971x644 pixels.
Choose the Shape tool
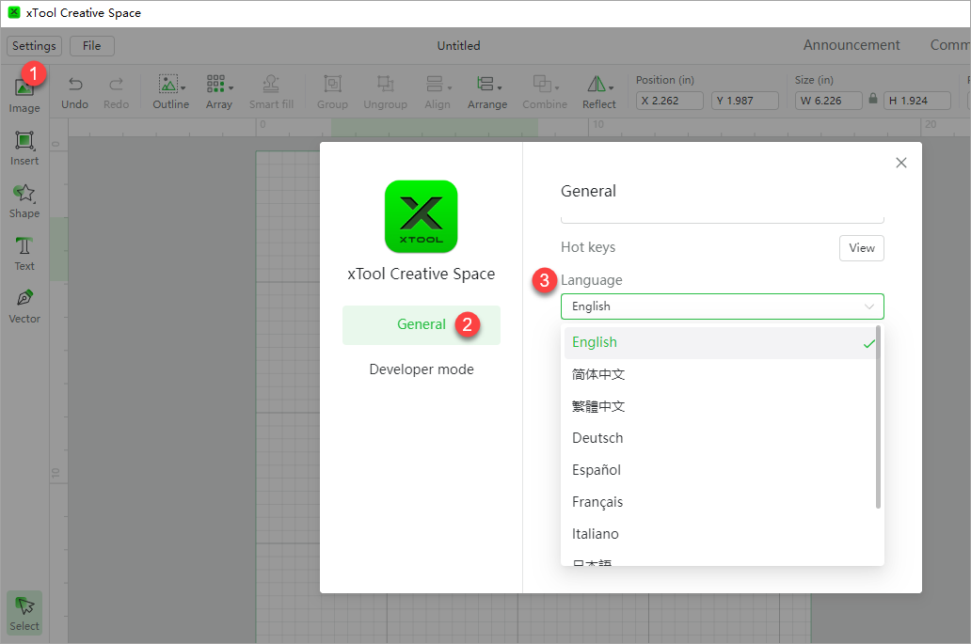24,201
